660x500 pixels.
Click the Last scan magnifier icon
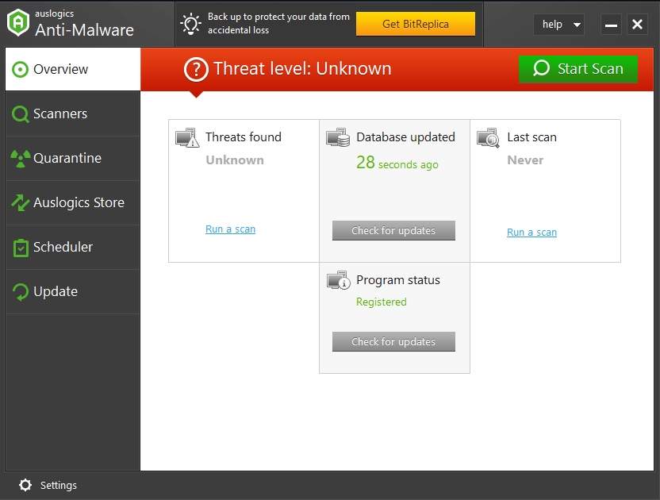click(489, 138)
